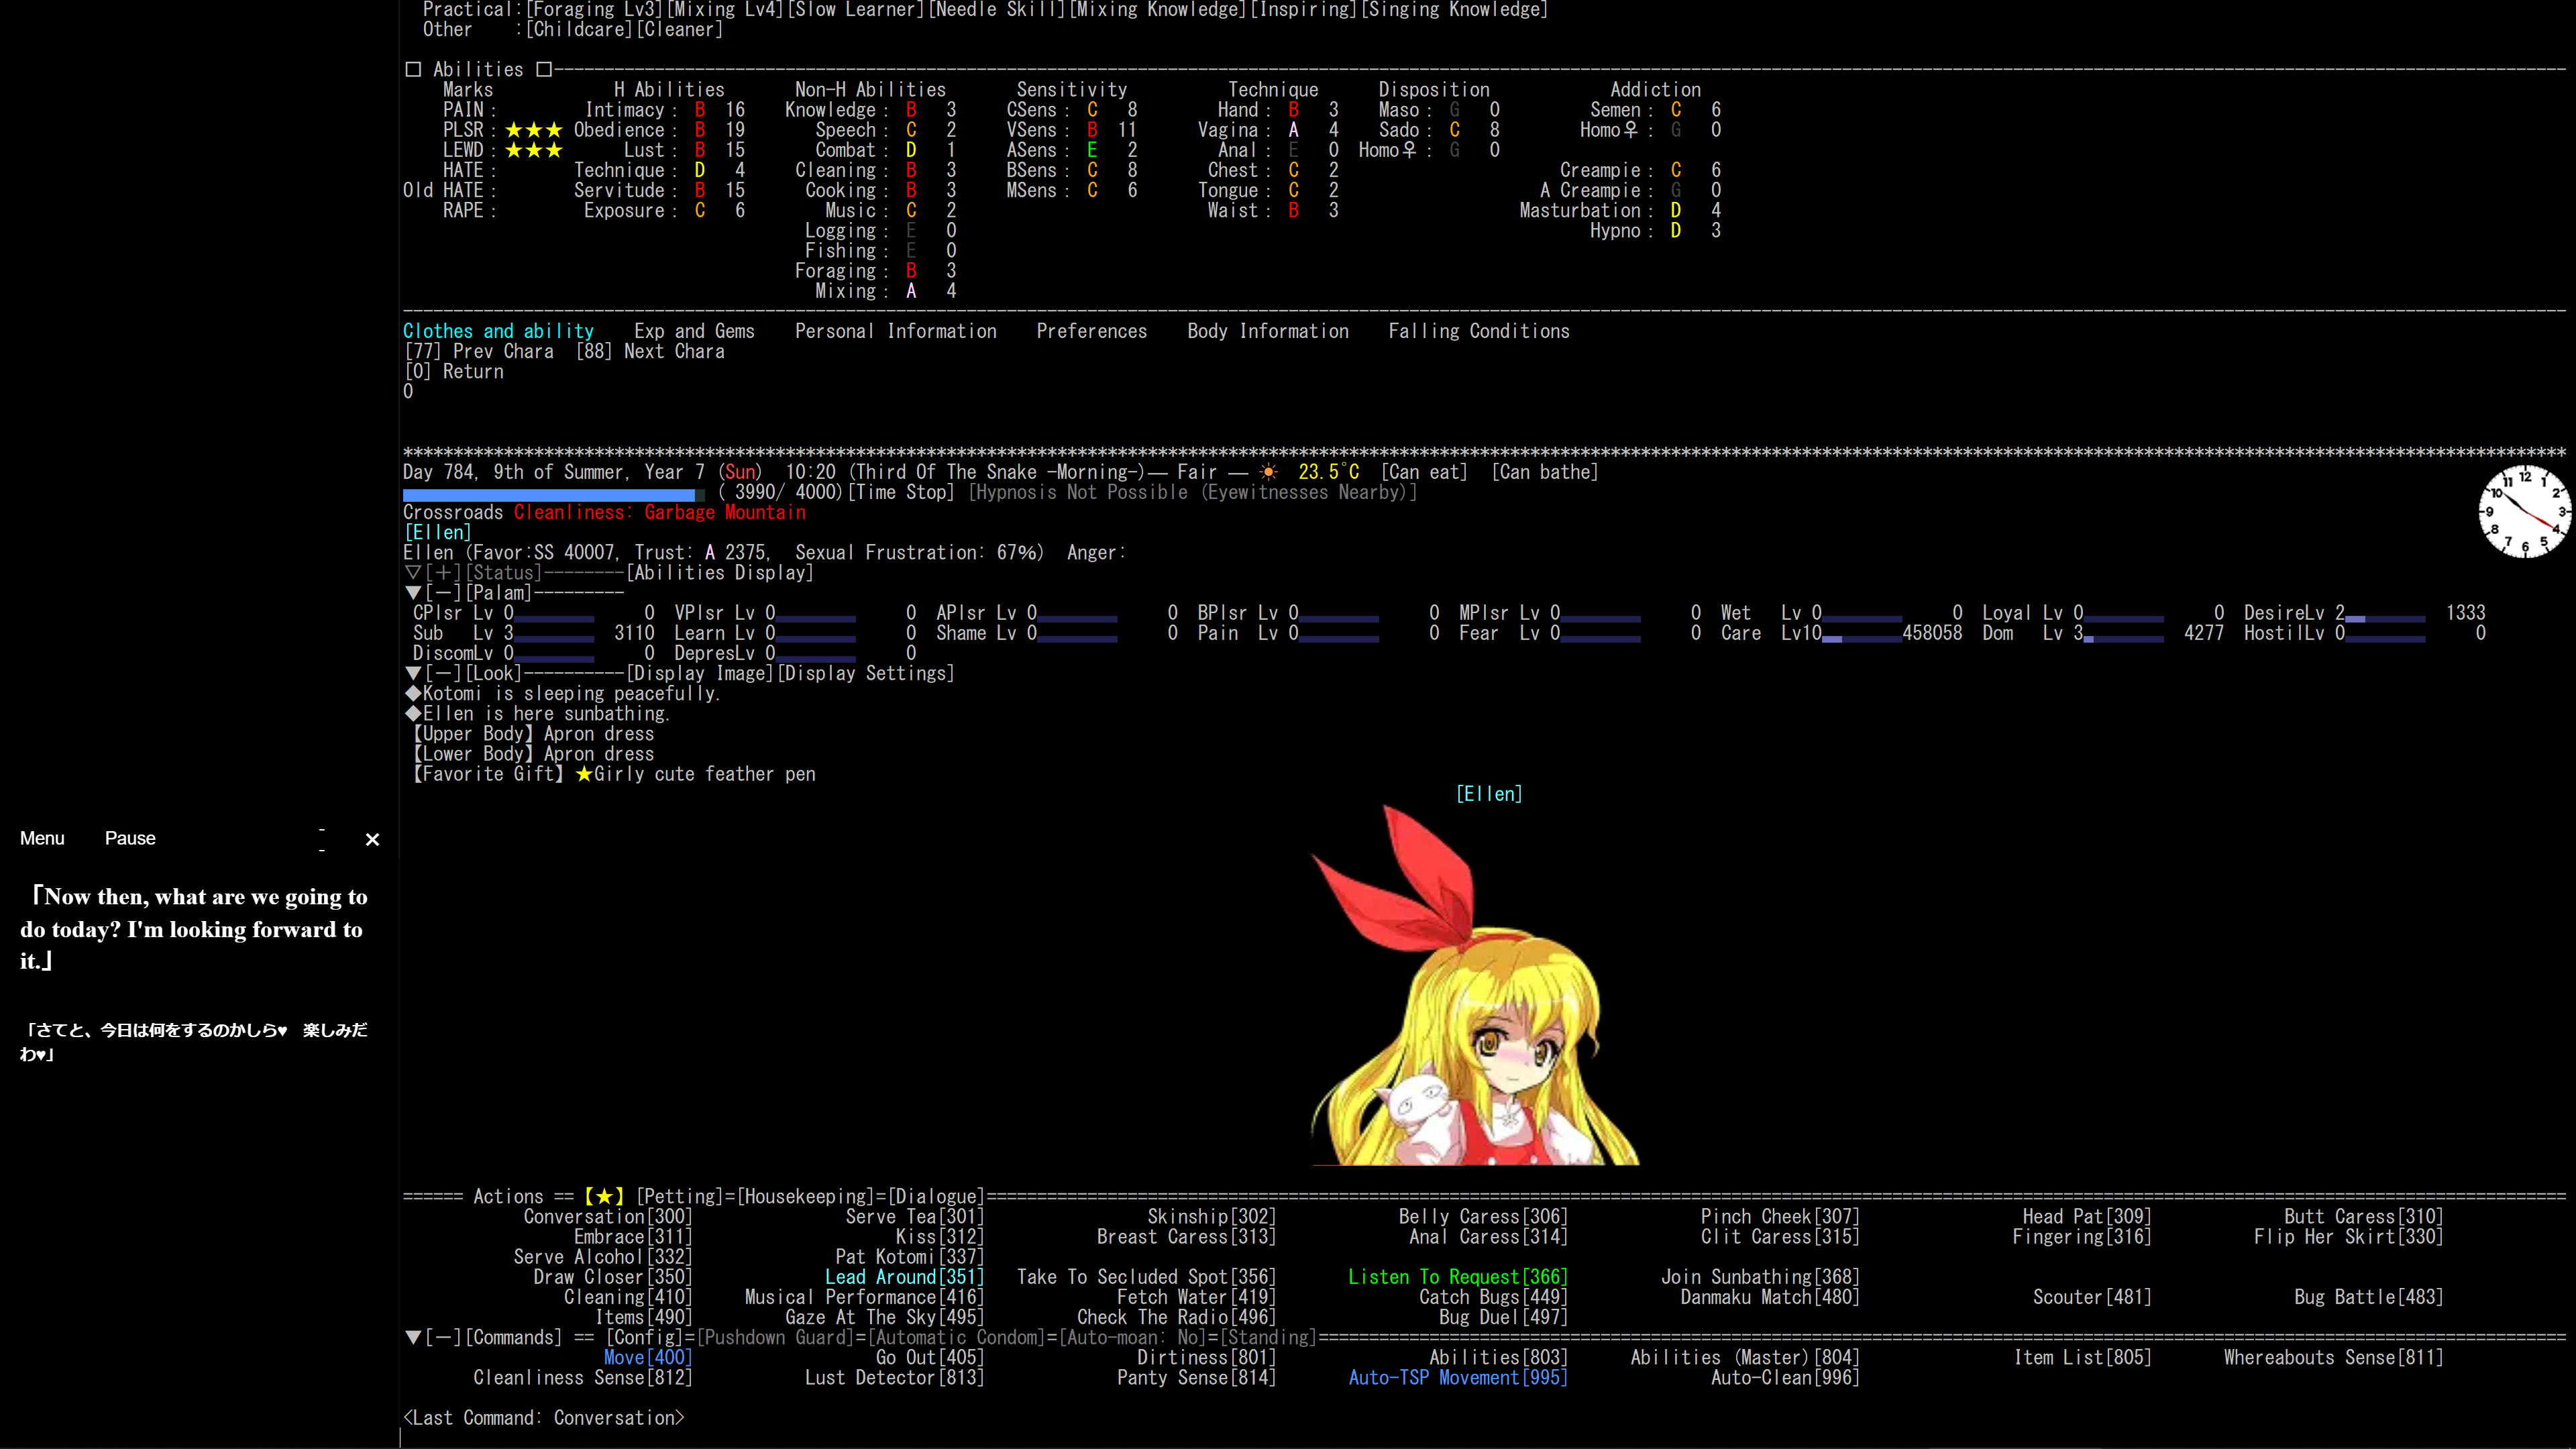Toggle Auto-Clean[996]
This screenshot has height=1449, width=2576.
click(1785, 1377)
